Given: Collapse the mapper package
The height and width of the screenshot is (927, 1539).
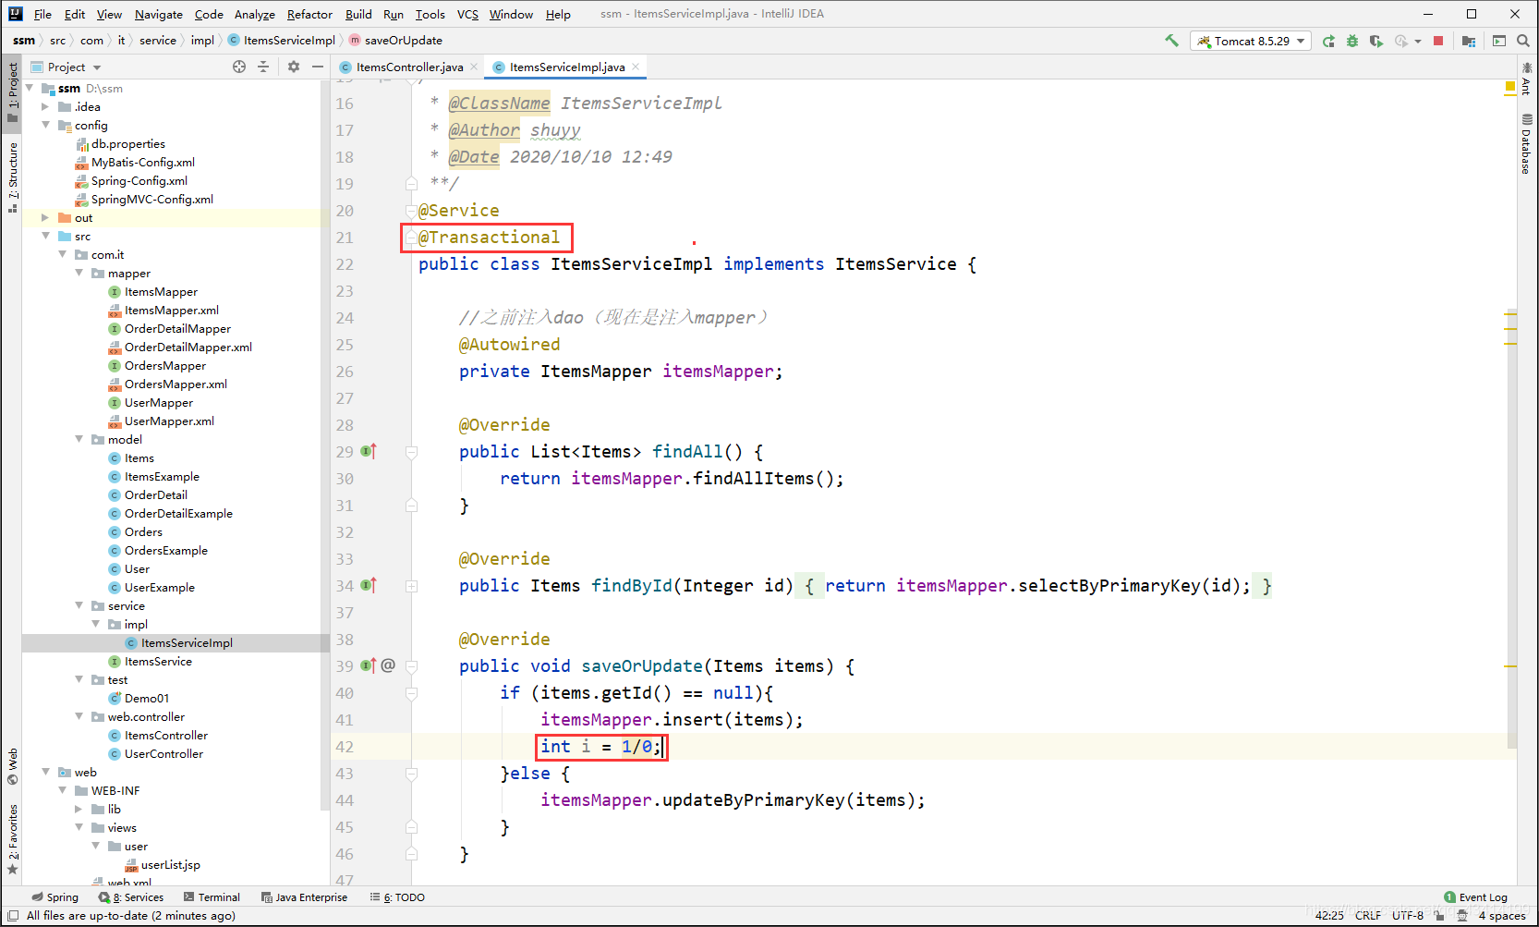Looking at the screenshot, I should [x=79, y=274].
